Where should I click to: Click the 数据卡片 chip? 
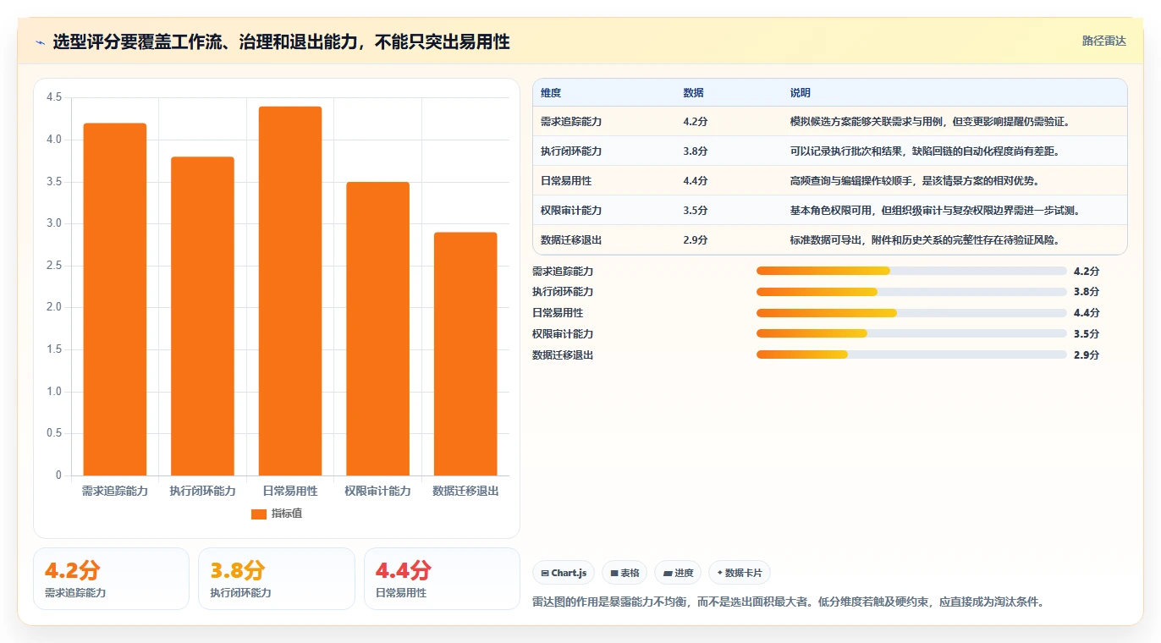(x=740, y=573)
